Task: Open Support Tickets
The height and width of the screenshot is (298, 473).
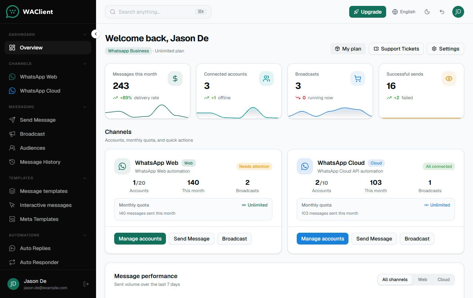Action: point(396,49)
